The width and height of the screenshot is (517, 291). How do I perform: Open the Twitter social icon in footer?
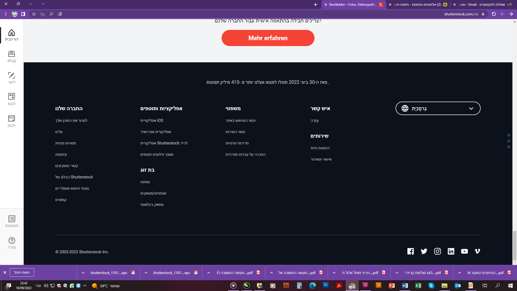[x=424, y=251]
